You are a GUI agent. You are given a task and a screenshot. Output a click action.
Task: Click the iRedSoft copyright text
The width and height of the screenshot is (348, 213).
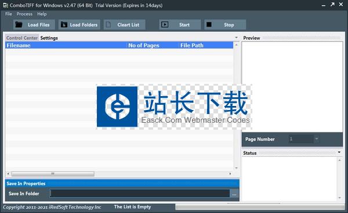click(52, 207)
